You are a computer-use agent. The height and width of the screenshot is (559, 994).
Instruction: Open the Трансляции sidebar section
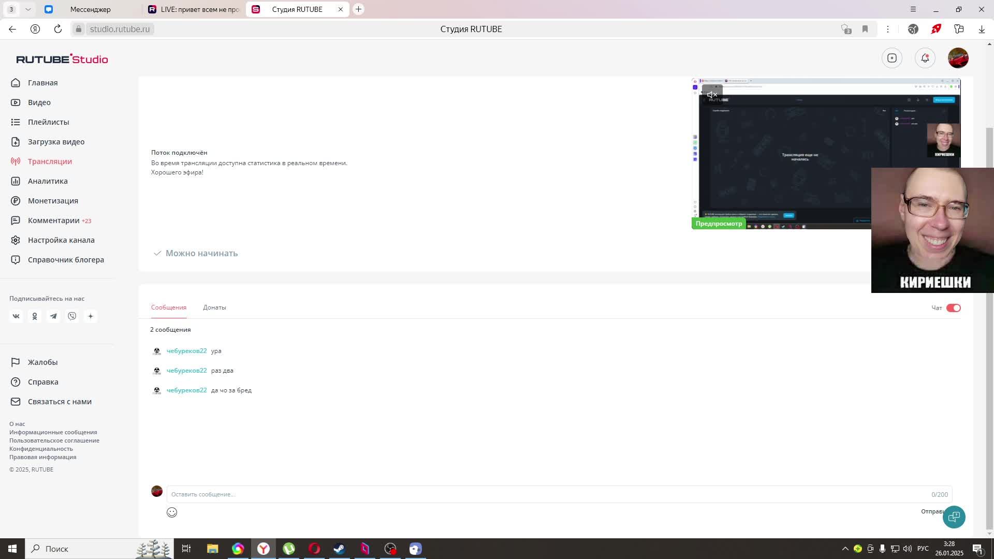click(50, 161)
